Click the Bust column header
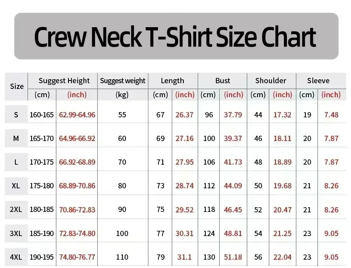 point(222,81)
